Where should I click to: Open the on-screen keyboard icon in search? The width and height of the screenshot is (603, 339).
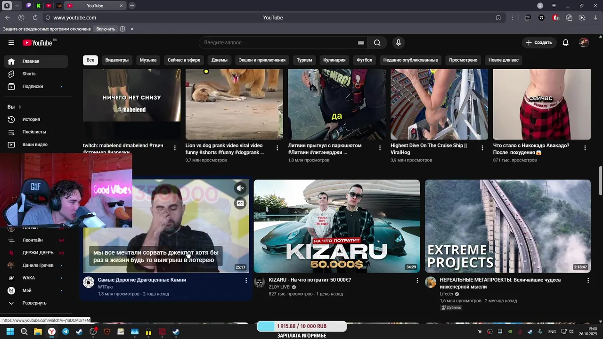tap(361, 42)
